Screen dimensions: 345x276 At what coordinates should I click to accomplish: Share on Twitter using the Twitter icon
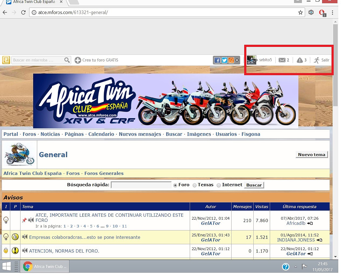(x=224, y=60)
